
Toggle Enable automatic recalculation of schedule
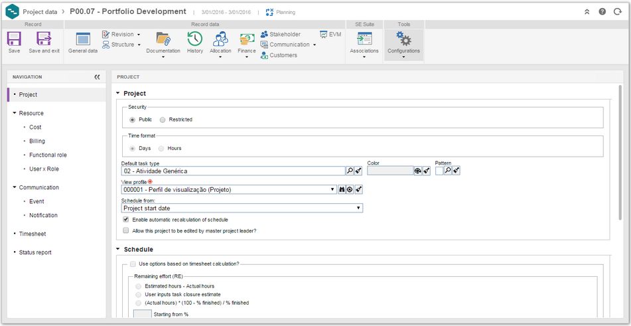126,220
